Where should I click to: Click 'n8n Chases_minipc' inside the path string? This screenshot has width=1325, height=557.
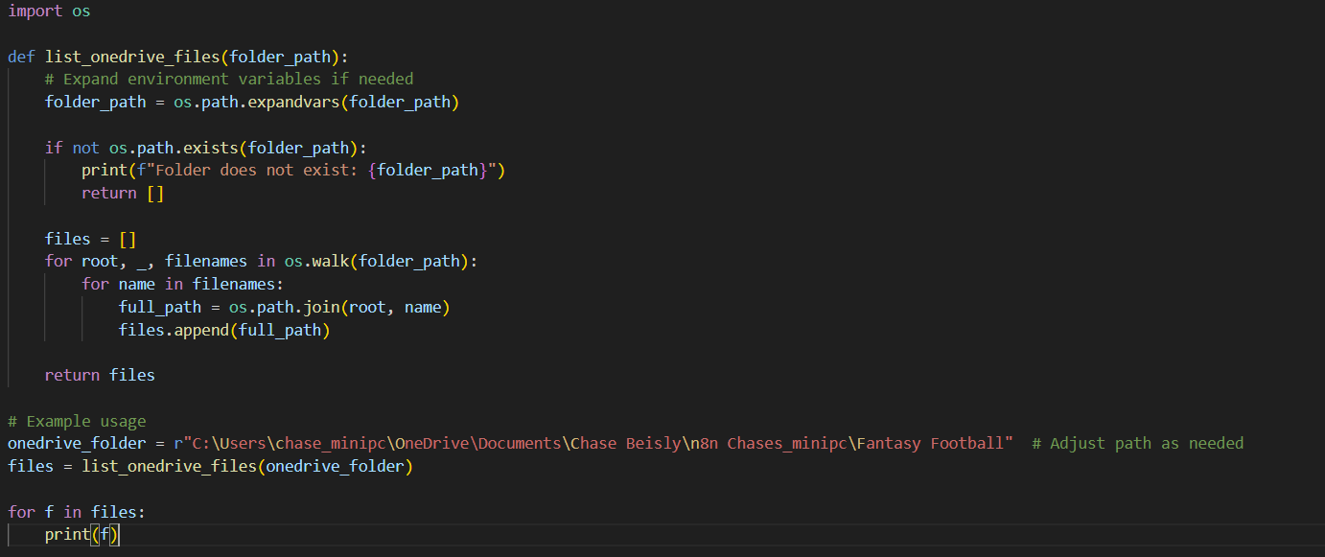tap(768, 443)
